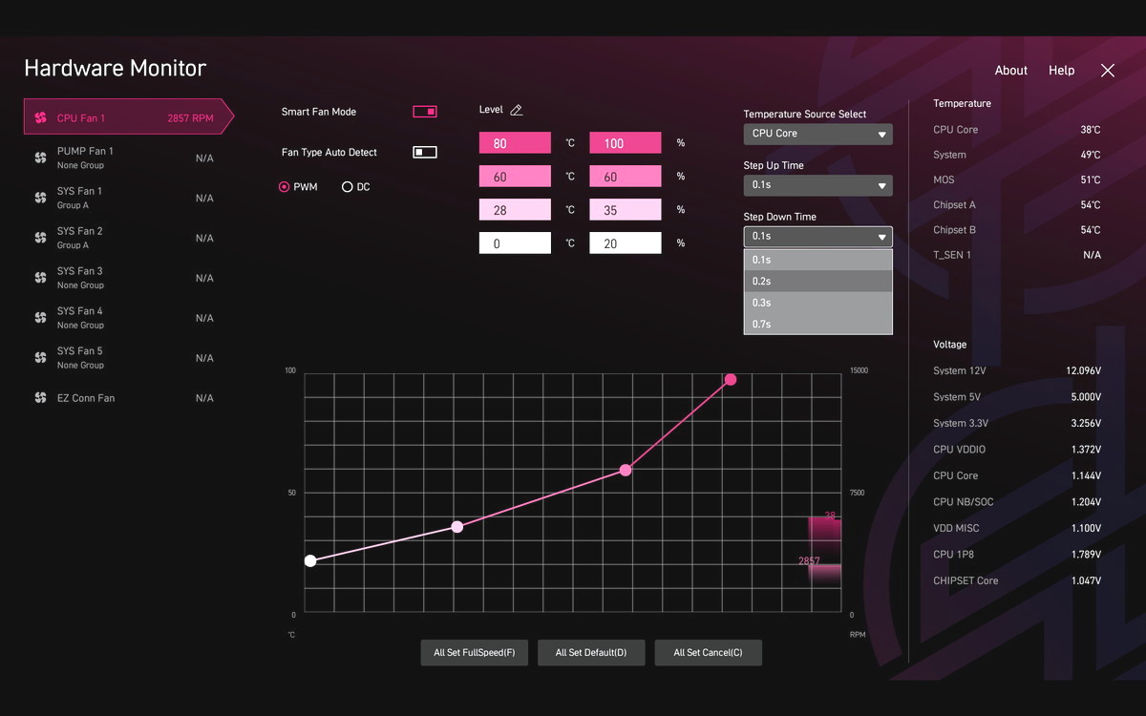
Task: Click the Level edit pencil icon
Action: point(517,110)
